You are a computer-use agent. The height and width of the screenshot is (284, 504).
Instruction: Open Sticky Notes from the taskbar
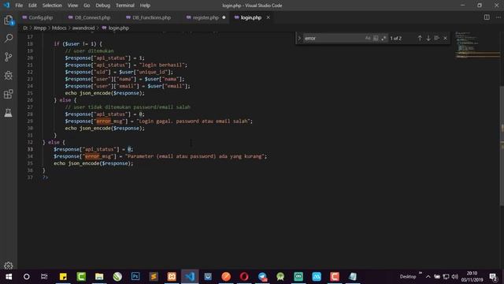pos(63,277)
